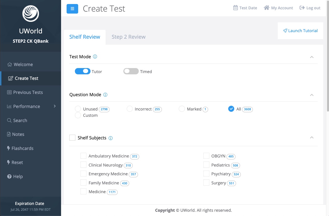Select the Unused question mode radio

pyautogui.click(x=78, y=109)
